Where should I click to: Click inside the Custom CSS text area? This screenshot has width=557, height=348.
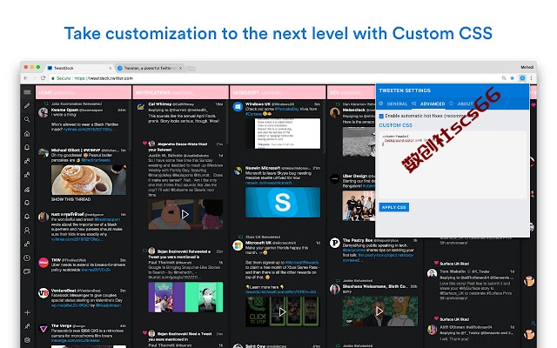453,164
